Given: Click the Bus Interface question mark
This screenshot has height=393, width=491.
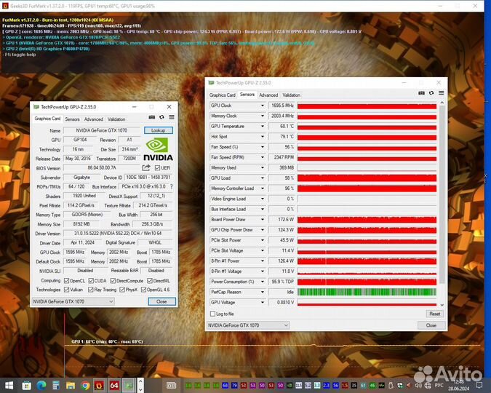Looking at the screenshot, I should tap(171, 186).
